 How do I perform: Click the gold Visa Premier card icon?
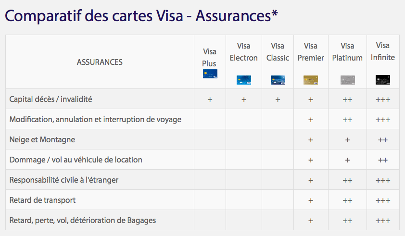coord(311,80)
